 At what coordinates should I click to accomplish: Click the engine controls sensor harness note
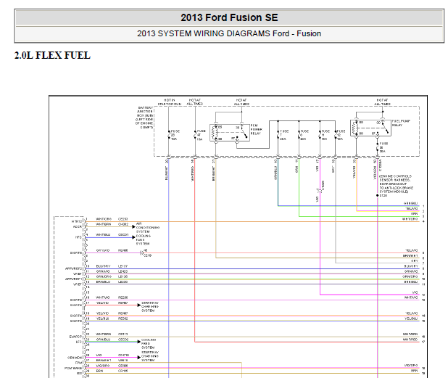click(396, 184)
